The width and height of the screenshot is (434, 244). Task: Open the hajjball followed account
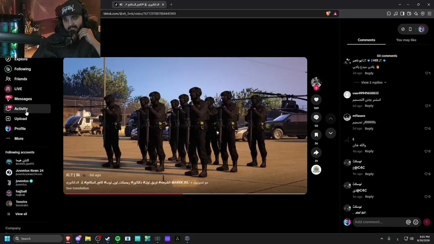[x=16, y=193]
